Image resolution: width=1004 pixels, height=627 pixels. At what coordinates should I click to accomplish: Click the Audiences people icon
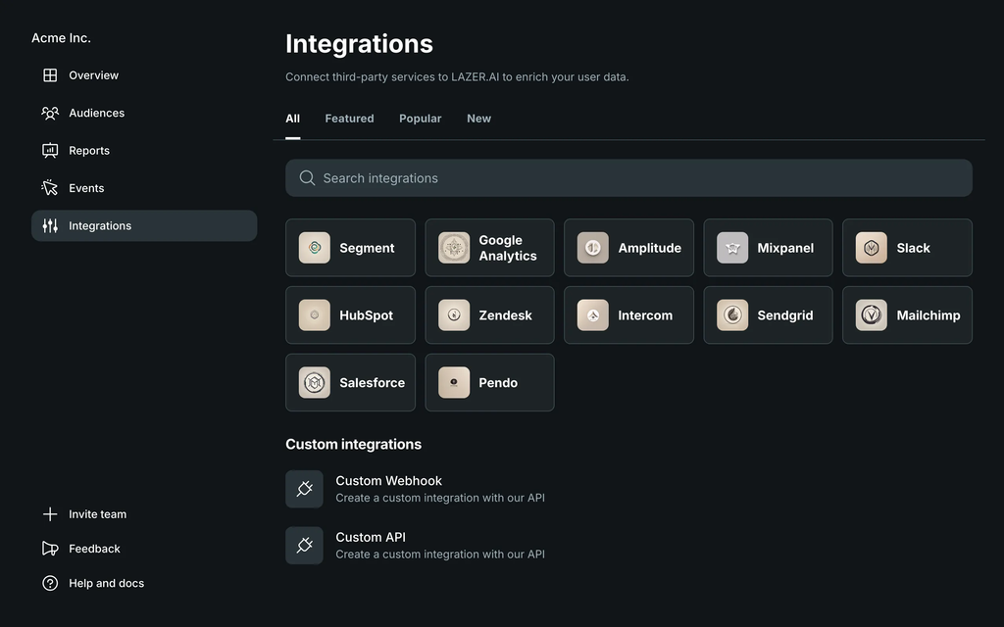[x=50, y=113]
